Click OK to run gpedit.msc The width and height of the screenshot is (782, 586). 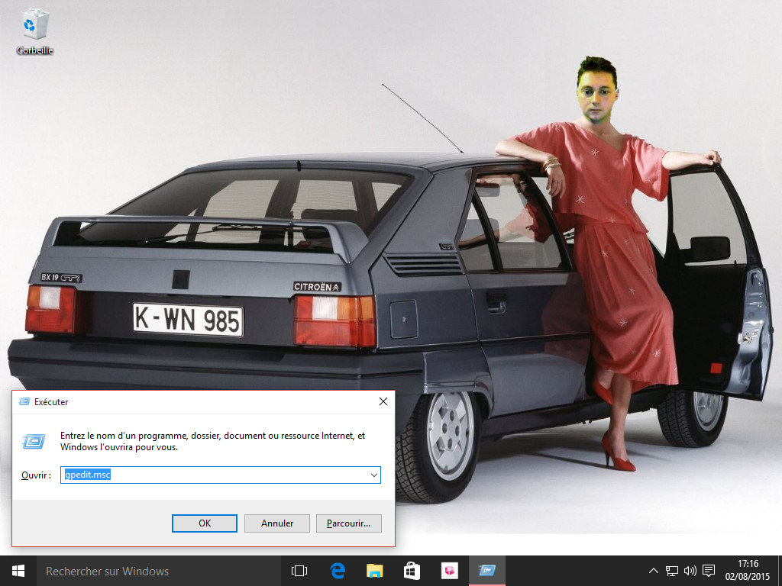click(x=205, y=523)
